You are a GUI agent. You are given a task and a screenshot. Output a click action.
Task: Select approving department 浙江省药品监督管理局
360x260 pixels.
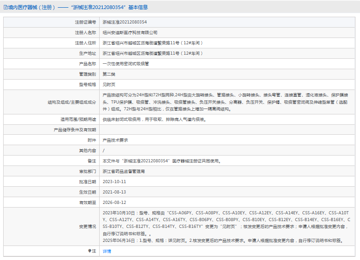pos(124,171)
